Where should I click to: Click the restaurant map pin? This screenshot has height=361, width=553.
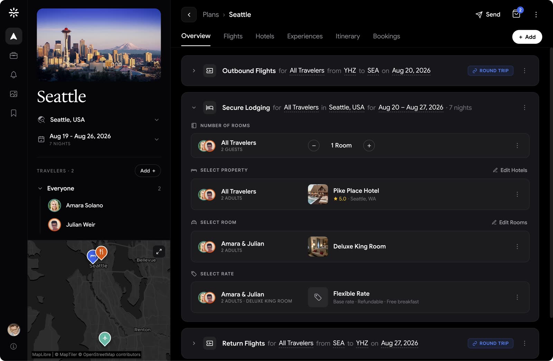pyautogui.click(x=101, y=253)
